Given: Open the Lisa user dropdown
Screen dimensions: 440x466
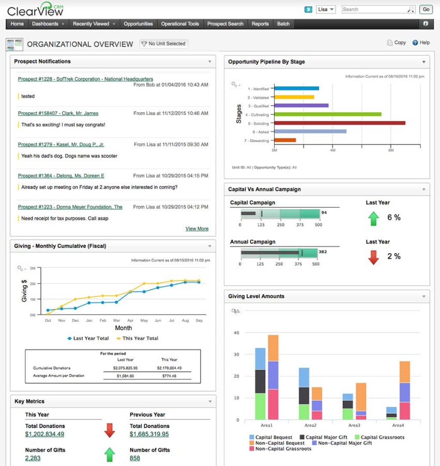Looking at the screenshot, I should coord(327,9).
